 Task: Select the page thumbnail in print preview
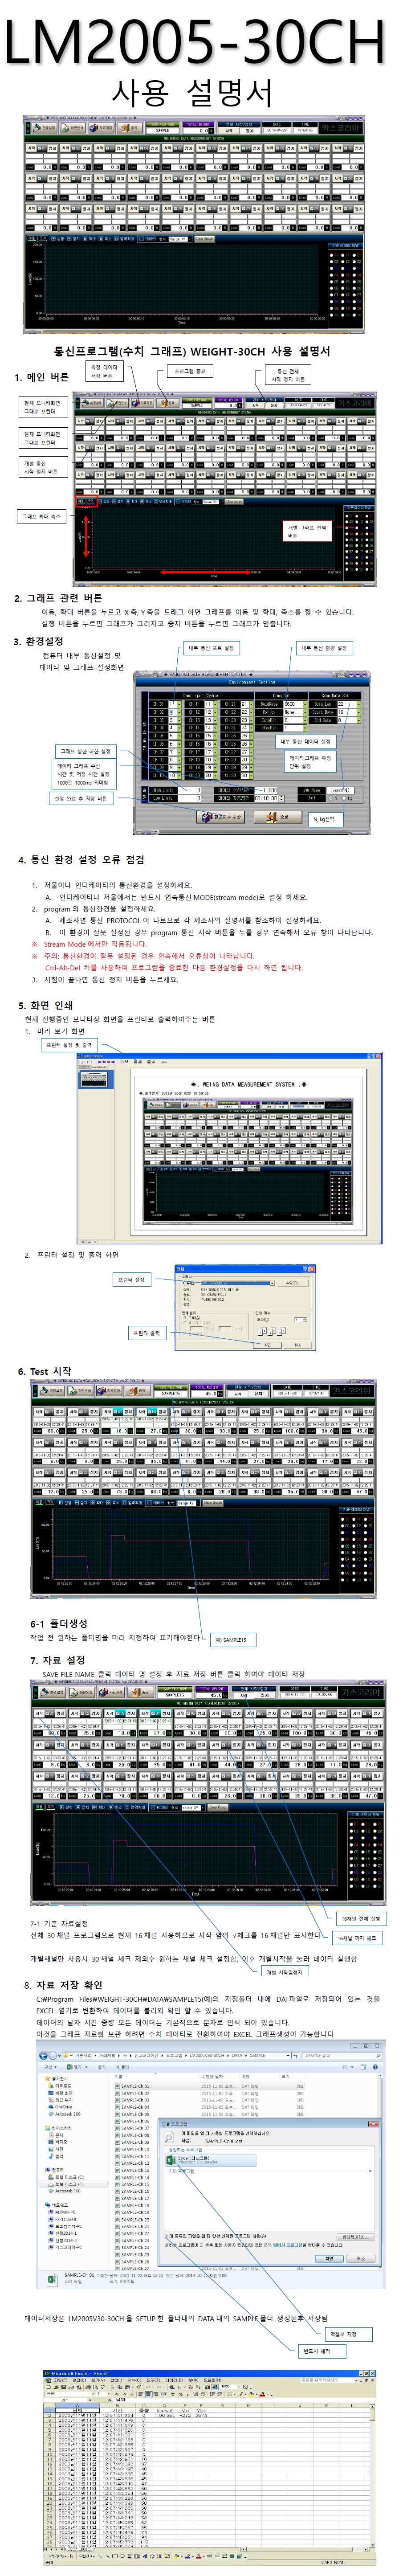[x=94, y=1079]
